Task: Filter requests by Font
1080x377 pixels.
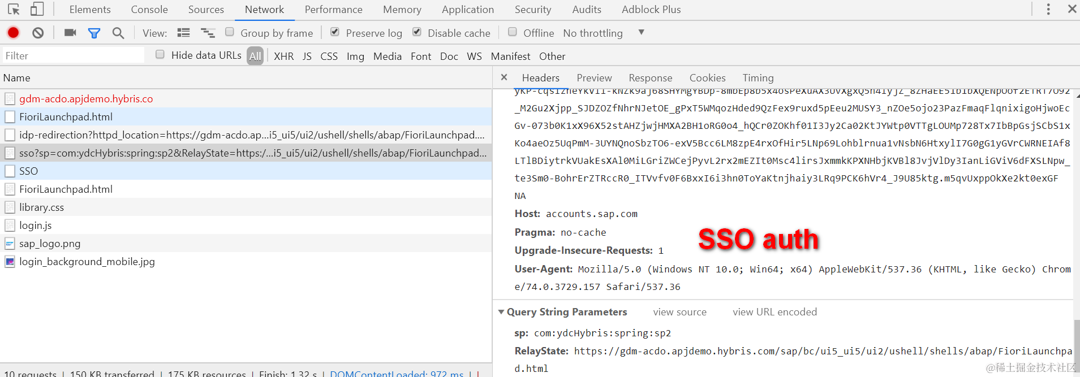Action: pyautogui.click(x=421, y=57)
